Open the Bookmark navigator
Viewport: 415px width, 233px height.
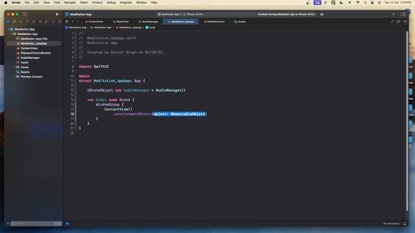pyautogui.click(x=21, y=21)
